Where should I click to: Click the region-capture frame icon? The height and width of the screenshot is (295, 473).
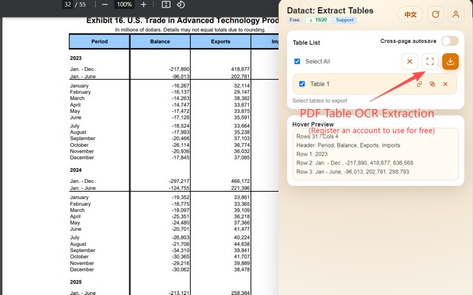430,61
